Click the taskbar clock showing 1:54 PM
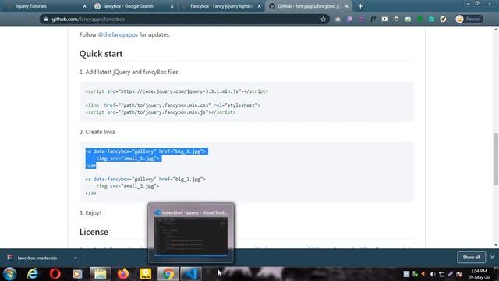 pos(479,274)
